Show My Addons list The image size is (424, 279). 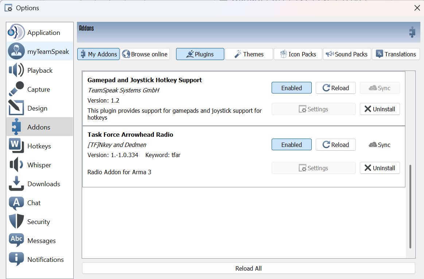[98, 54]
